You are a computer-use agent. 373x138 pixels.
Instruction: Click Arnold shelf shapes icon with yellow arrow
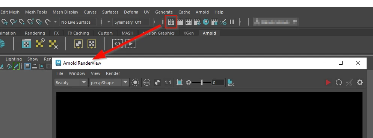coord(79,44)
